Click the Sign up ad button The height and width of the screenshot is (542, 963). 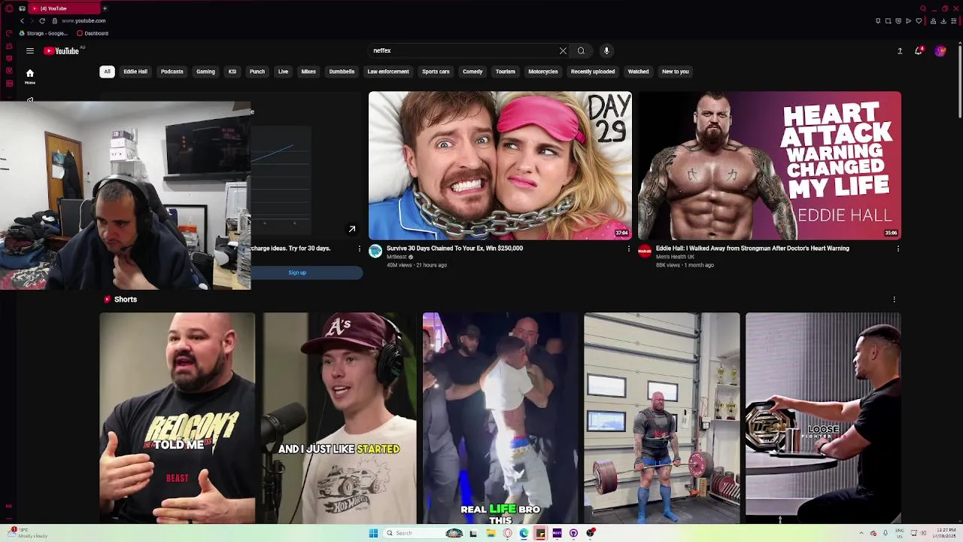pyautogui.click(x=297, y=273)
